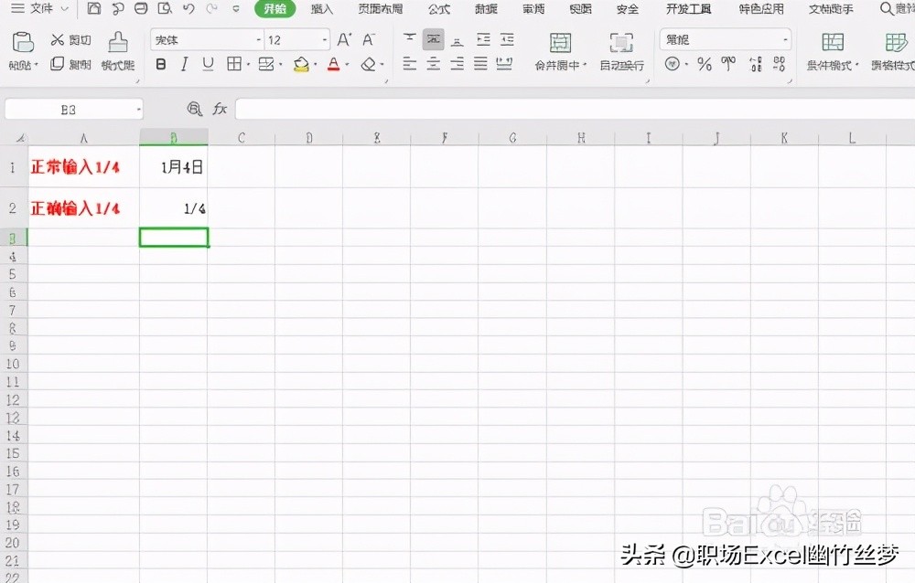
Task: Click the decrease font size icon
Action: click(x=368, y=39)
